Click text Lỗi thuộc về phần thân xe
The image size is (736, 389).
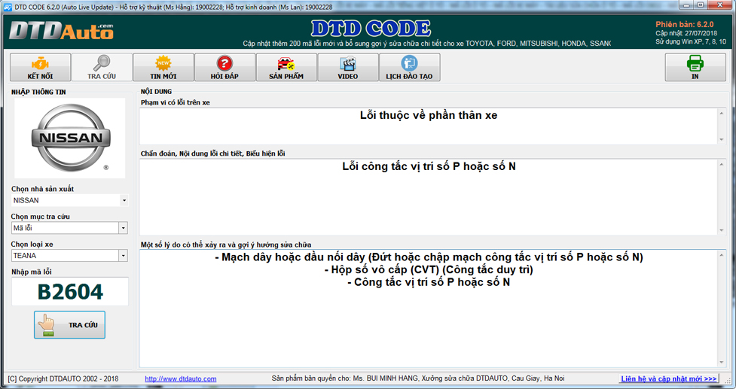tap(429, 115)
